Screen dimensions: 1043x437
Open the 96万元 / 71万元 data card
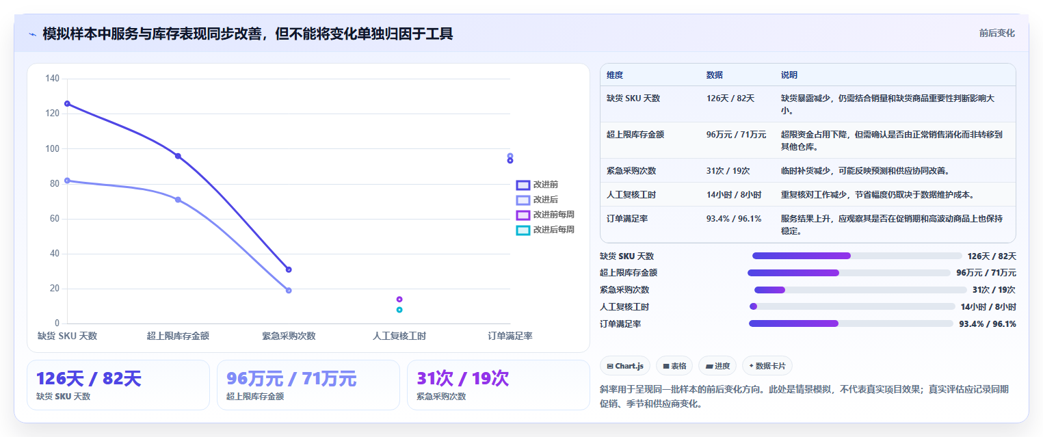point(308,385)
